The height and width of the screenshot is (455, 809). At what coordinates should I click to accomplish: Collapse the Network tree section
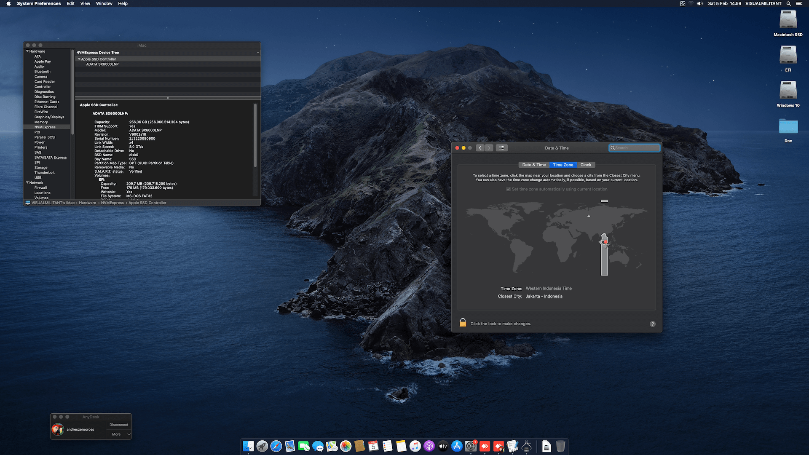(x=27, y=183)
